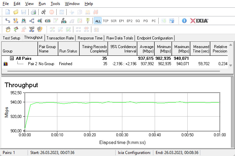This screenshot has height=156, width=235.
Task: Toggle the EP1 display filter
Action: tap(122, 21)
